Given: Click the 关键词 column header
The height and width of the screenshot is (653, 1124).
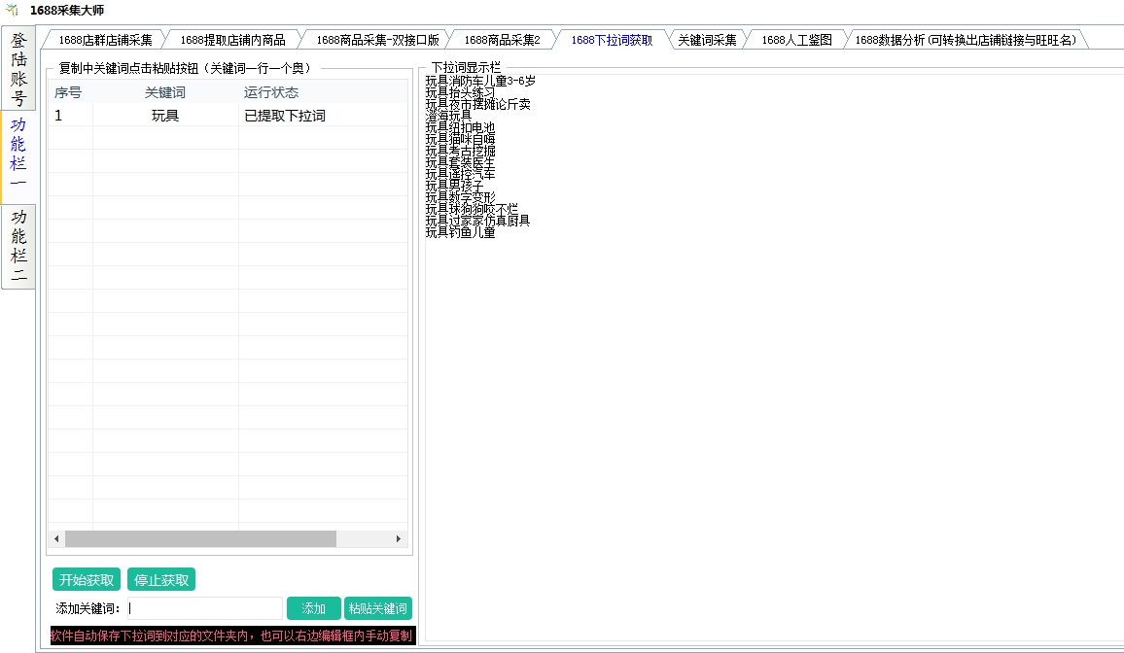Looking at the screenshot, I should click(165, 92).
